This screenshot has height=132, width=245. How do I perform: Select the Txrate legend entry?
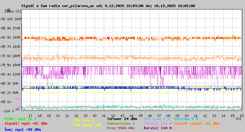157,123
